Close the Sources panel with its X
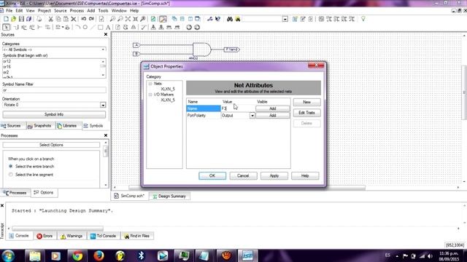This screenshot has height=262, width=467. click(x=105, y=34)
